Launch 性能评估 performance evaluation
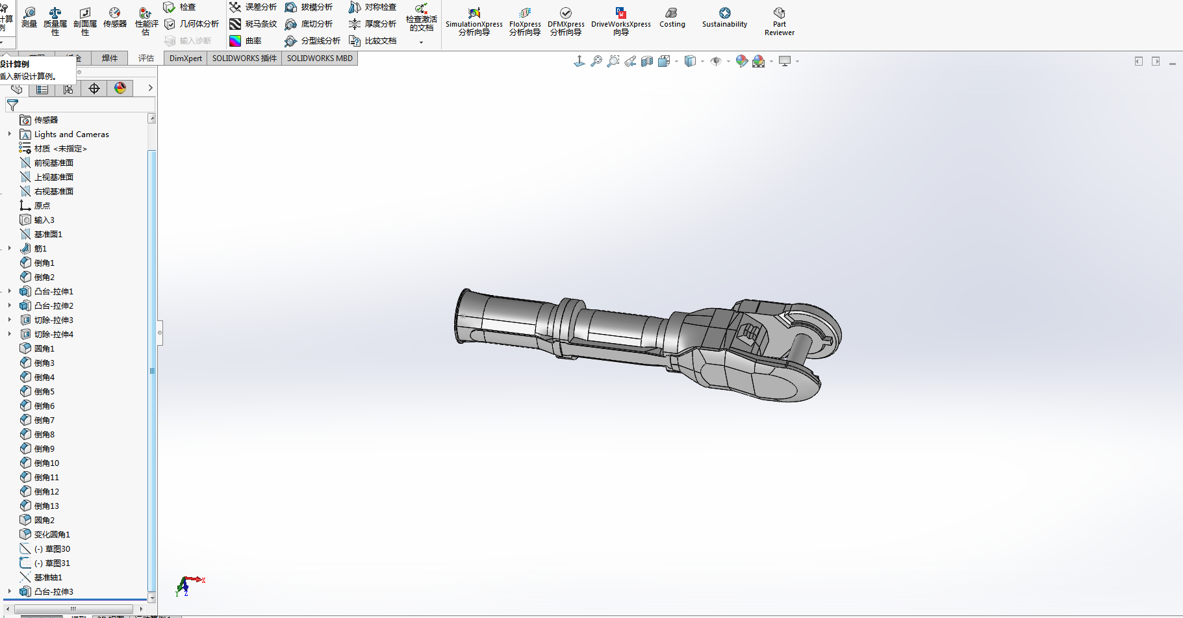 pos(146,21)
